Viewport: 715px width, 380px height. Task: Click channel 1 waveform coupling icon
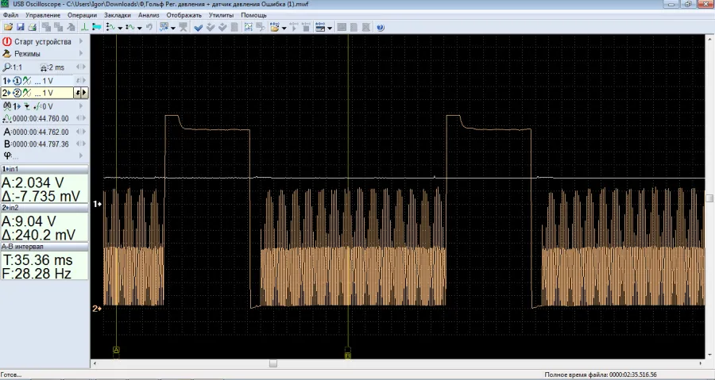[27, 81]
